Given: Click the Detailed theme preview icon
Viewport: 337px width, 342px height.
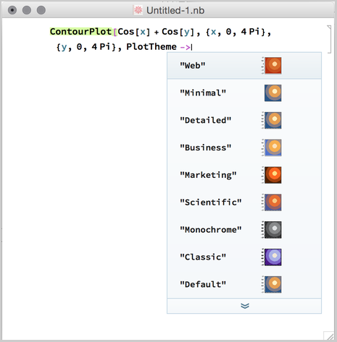Looking at the screenshot, I should point(272,120).
